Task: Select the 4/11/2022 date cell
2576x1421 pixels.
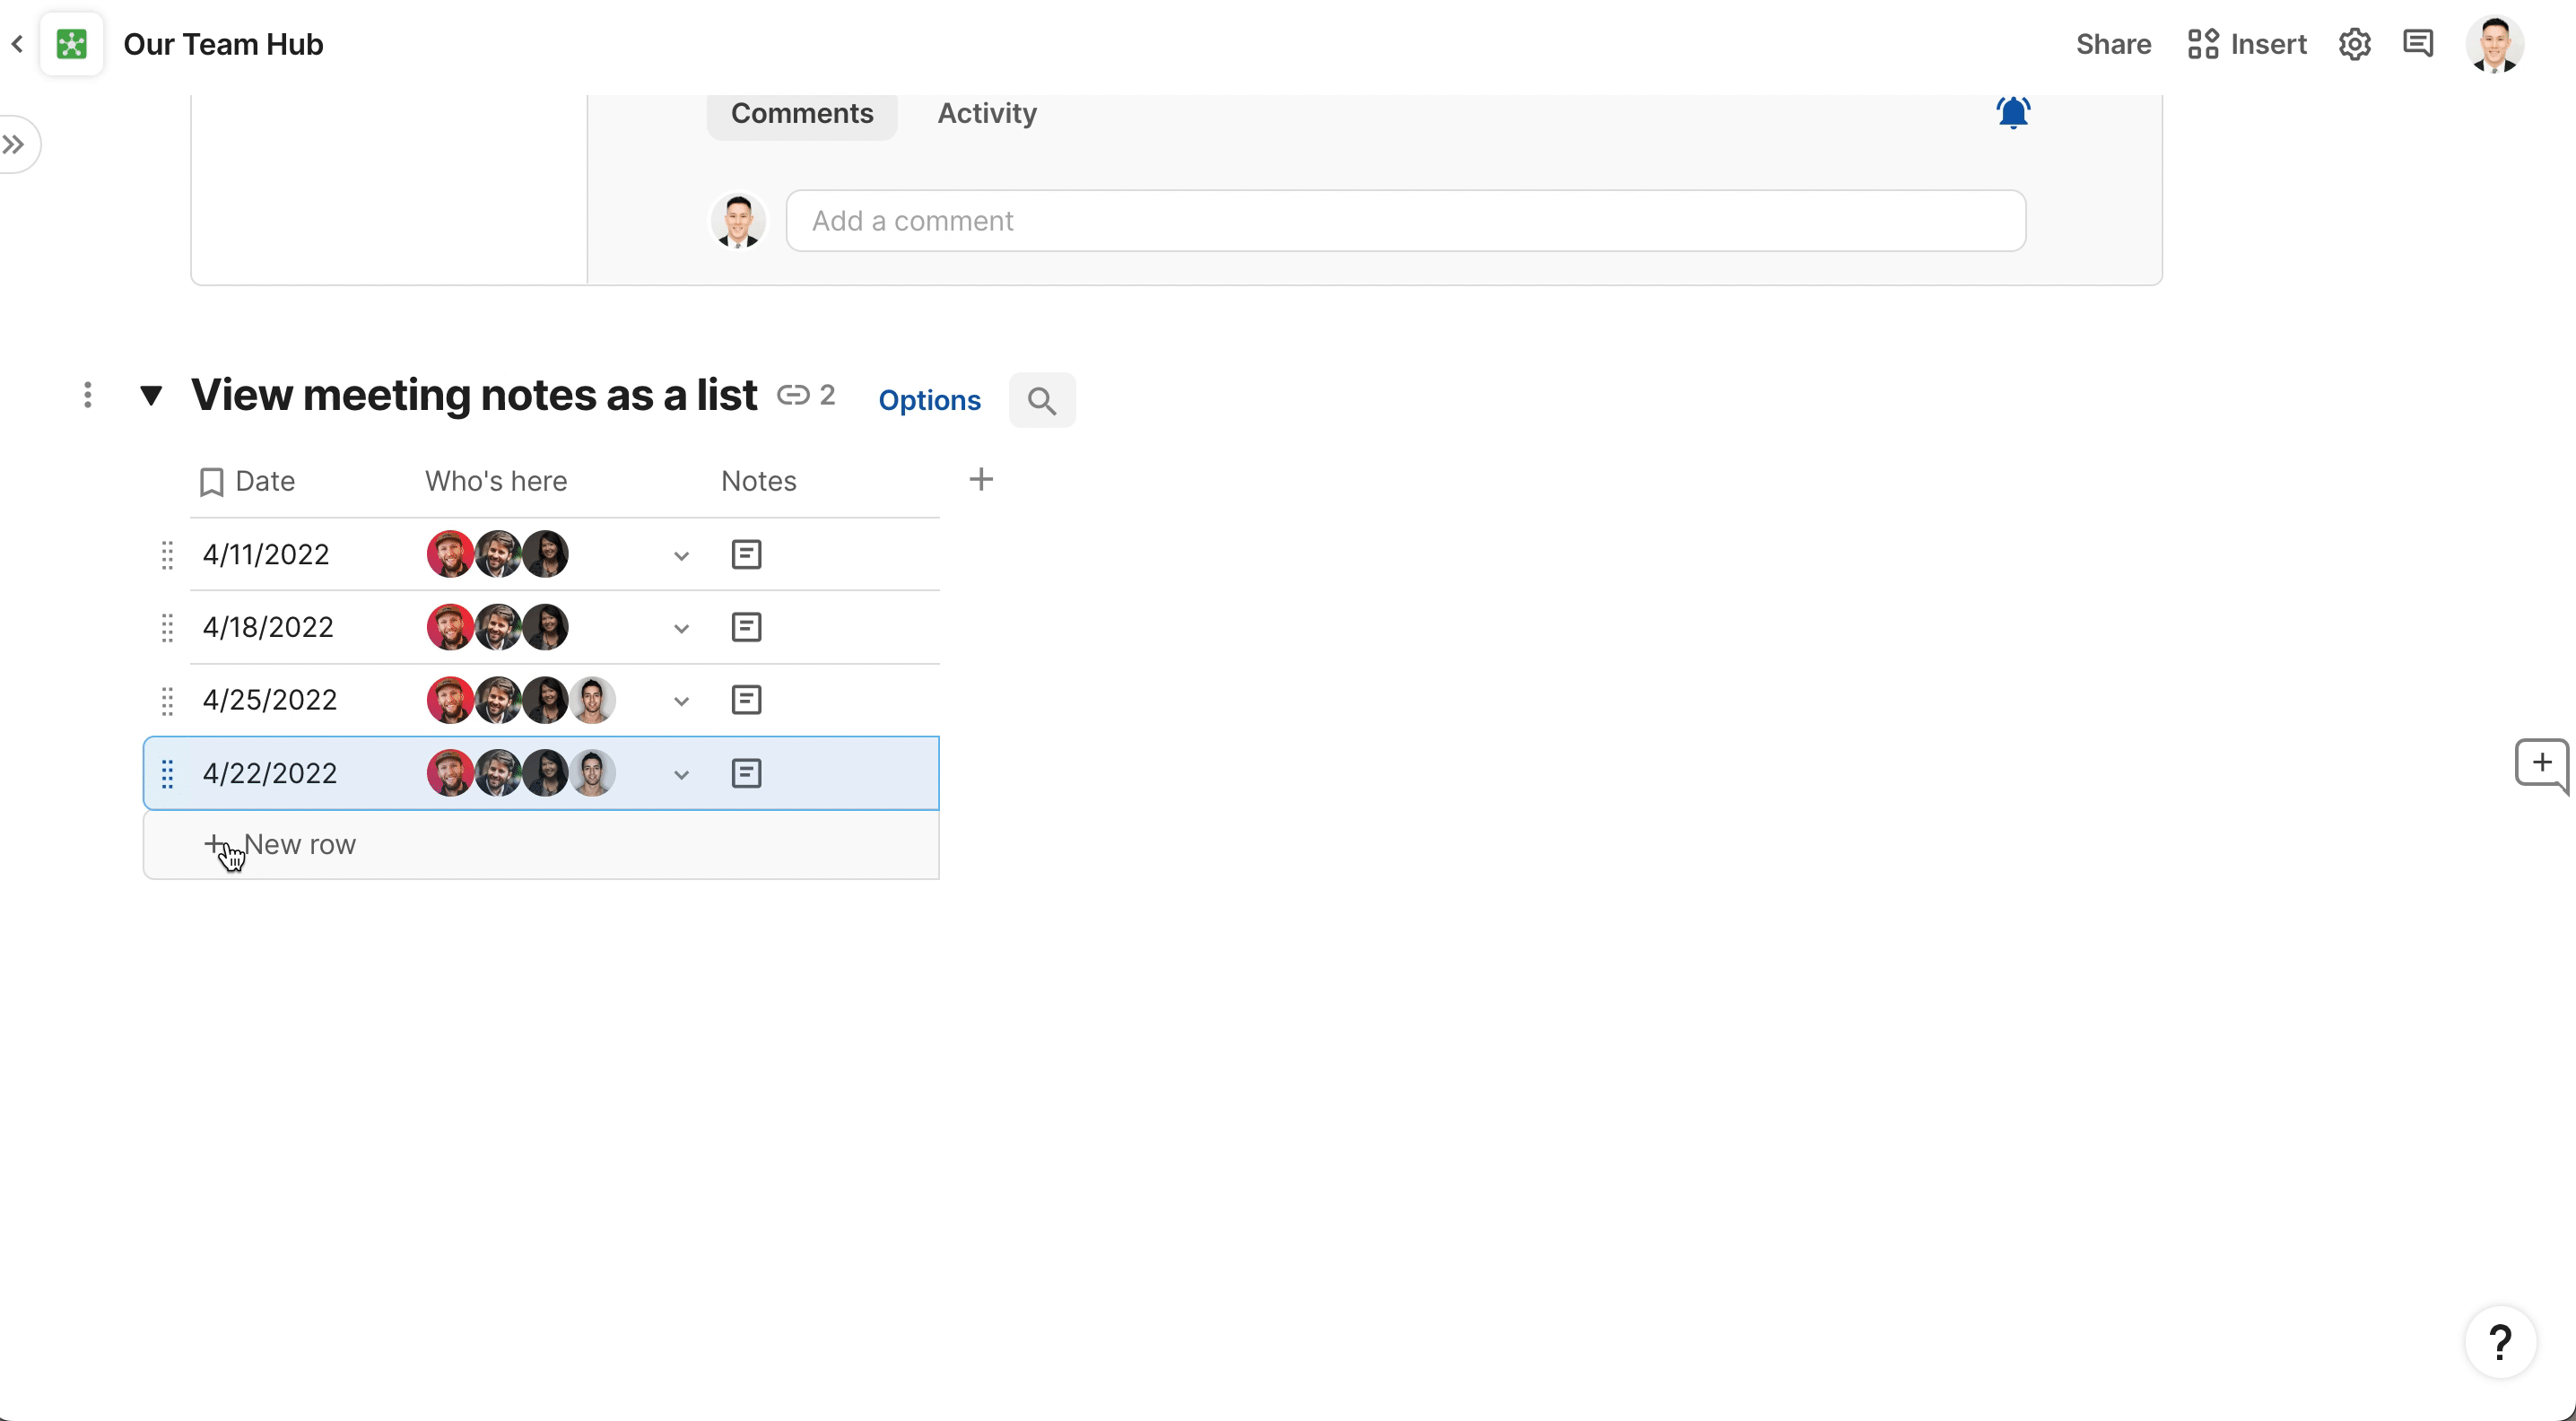Action: point(266,554)
